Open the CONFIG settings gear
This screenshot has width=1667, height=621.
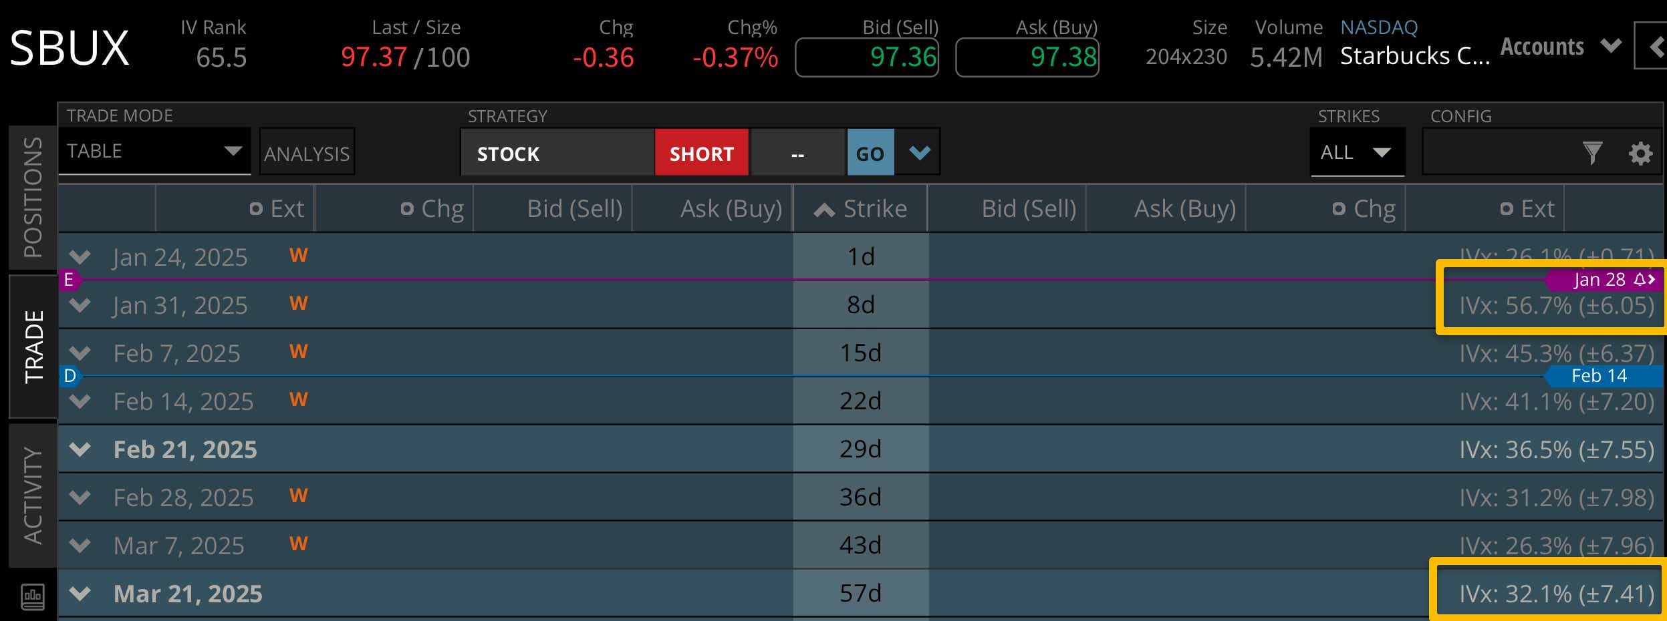[x=1642, y=152]
